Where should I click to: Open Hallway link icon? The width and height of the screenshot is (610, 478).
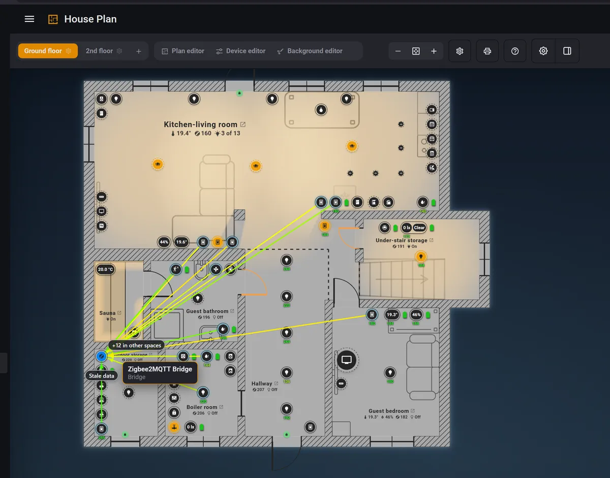tap(276, 384)
